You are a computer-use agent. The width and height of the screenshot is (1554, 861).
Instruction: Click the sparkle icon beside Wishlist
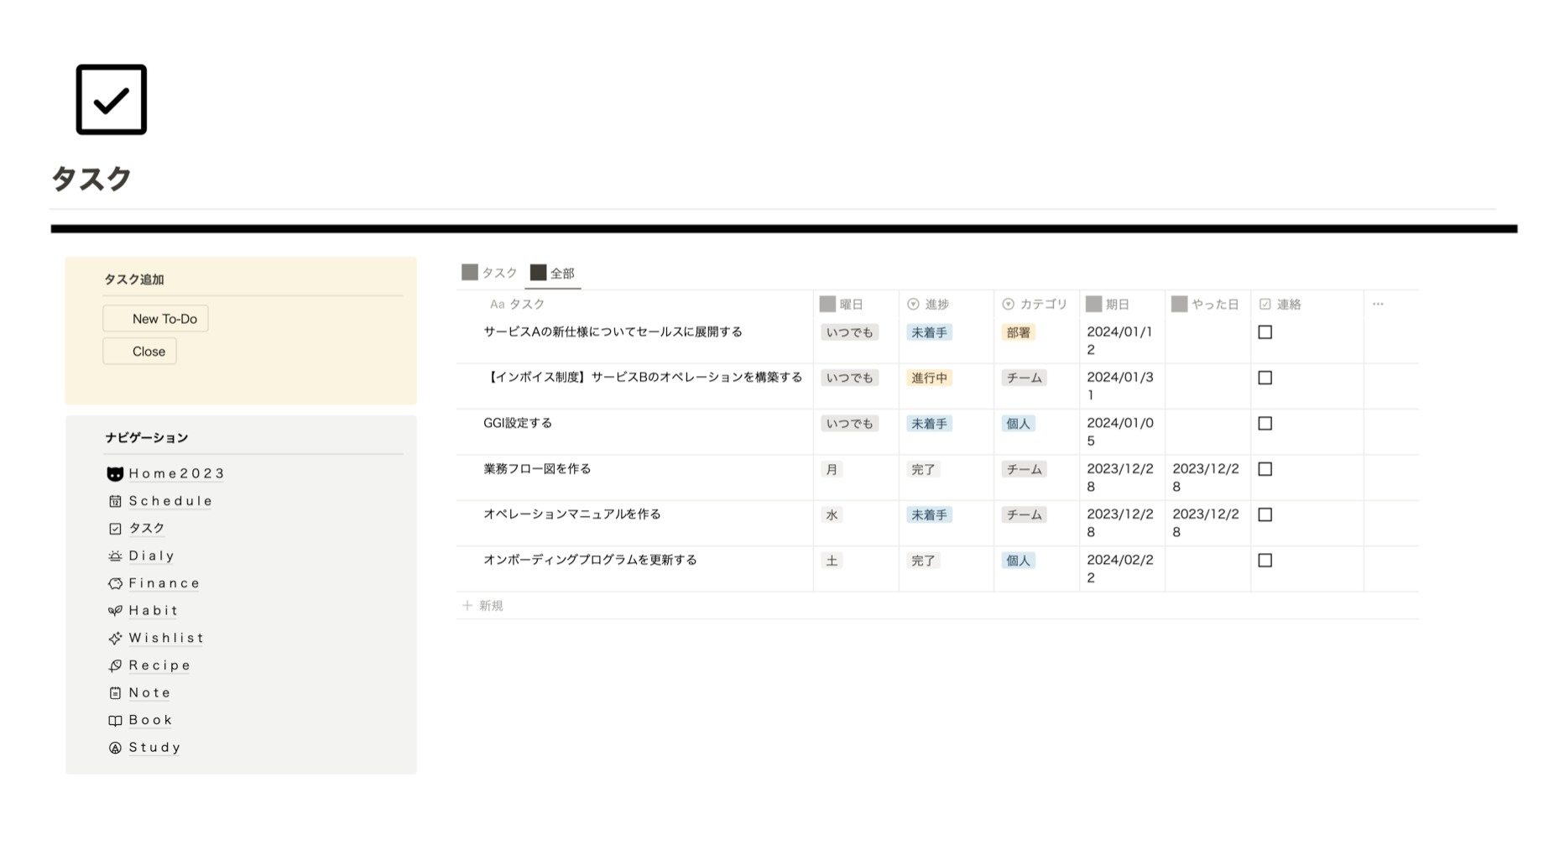point(115,638)
